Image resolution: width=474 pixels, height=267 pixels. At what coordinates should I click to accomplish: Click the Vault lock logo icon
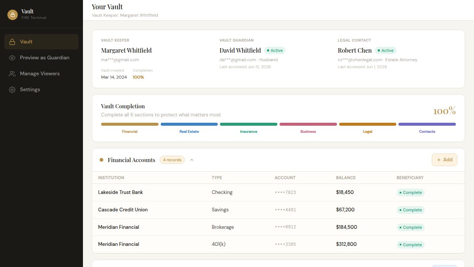pos(13,15)
